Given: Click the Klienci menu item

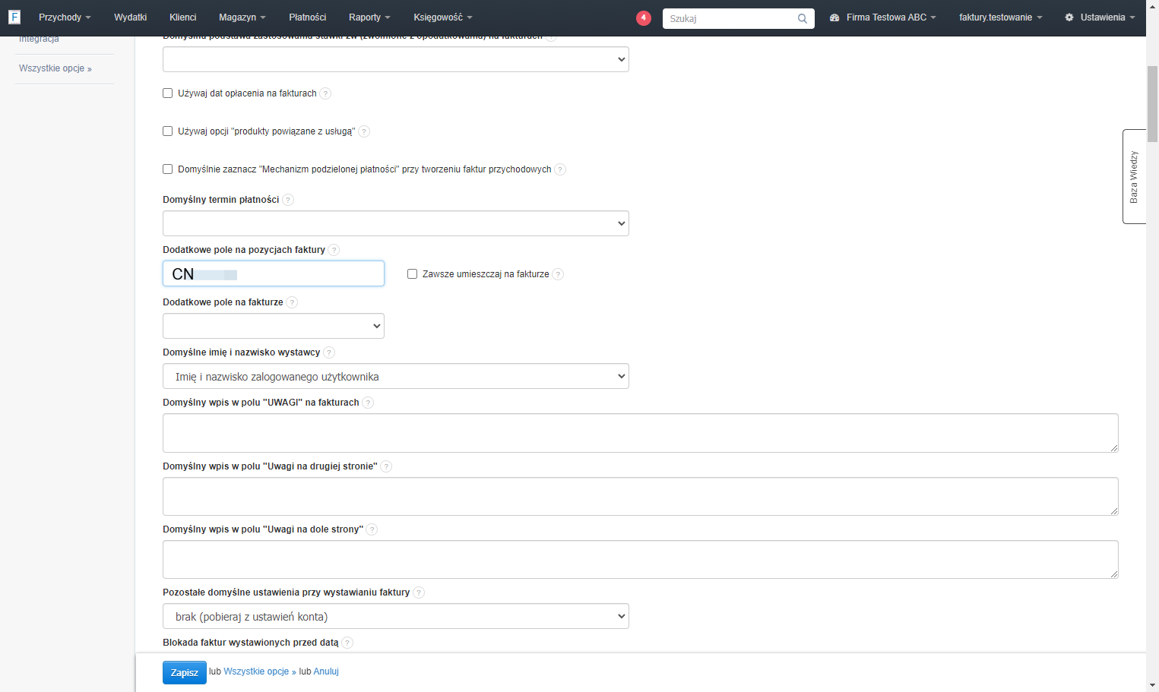Looking at the screenshot, I should coord(183,17).
